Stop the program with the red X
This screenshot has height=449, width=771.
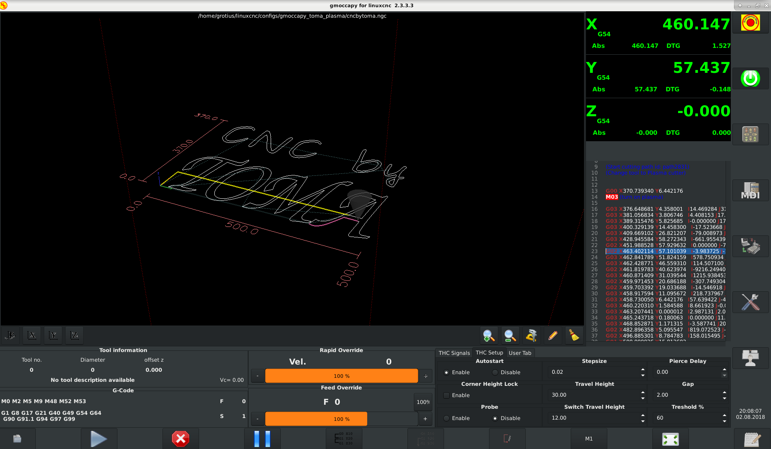[181, 439]
